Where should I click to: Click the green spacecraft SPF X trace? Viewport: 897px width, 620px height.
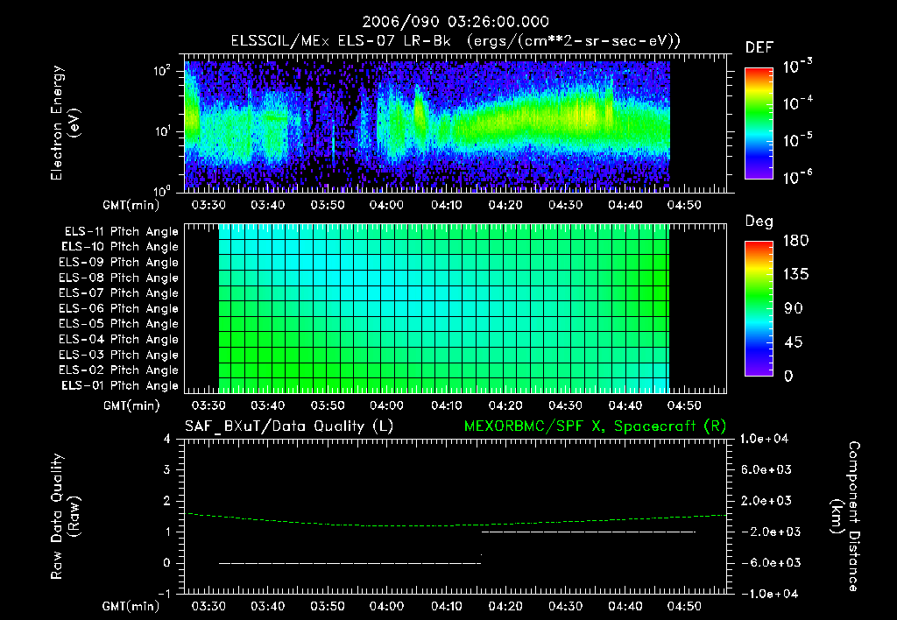pos(456,525)
